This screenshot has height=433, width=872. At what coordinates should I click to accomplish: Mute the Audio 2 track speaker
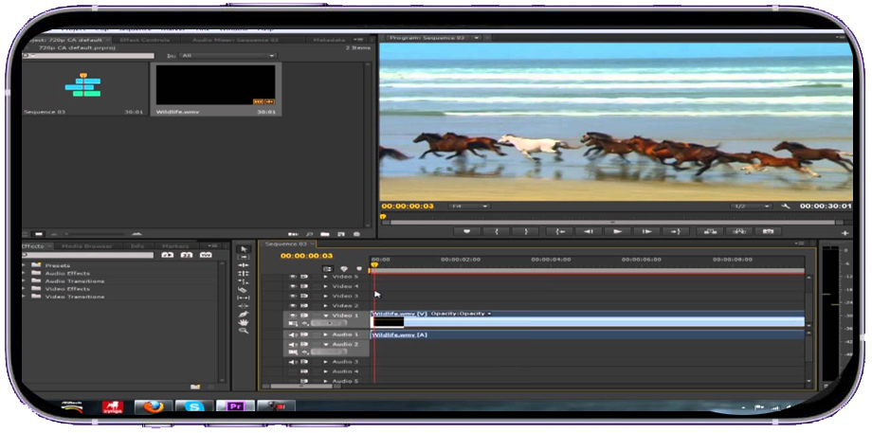[x=293, y=345]
